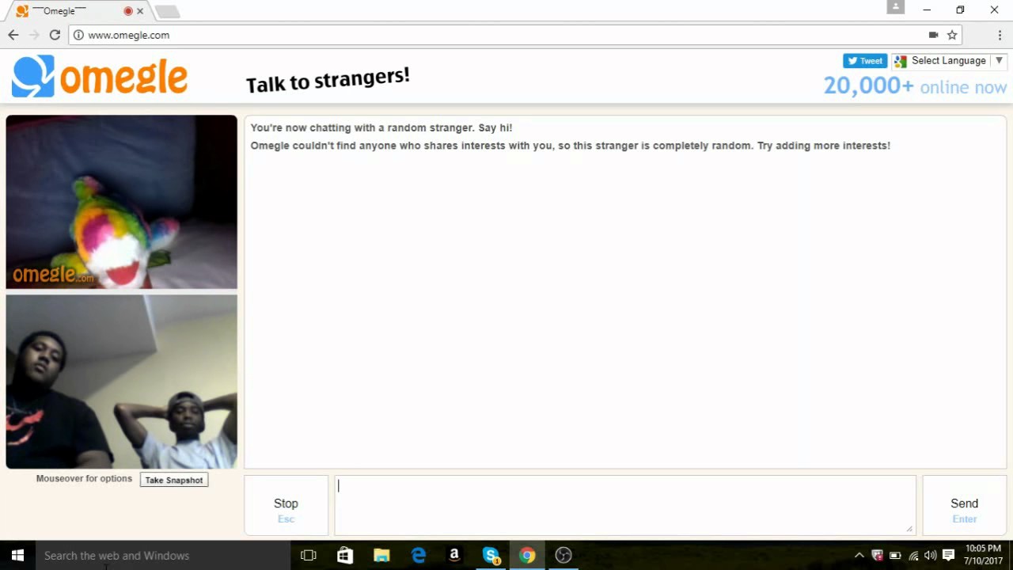Viewport: 1013px width, 570px height.
Task: Click the security shield tray icon
Action: point(877,556)
